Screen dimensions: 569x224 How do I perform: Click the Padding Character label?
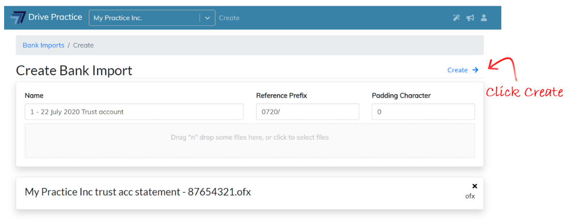click(x=401, y=95)
